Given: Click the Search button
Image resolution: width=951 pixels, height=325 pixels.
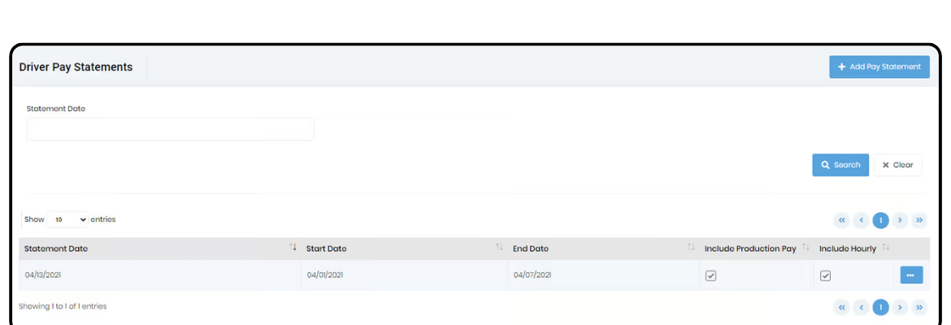Looking at the screenshot, I should click(x=840, y=165).
